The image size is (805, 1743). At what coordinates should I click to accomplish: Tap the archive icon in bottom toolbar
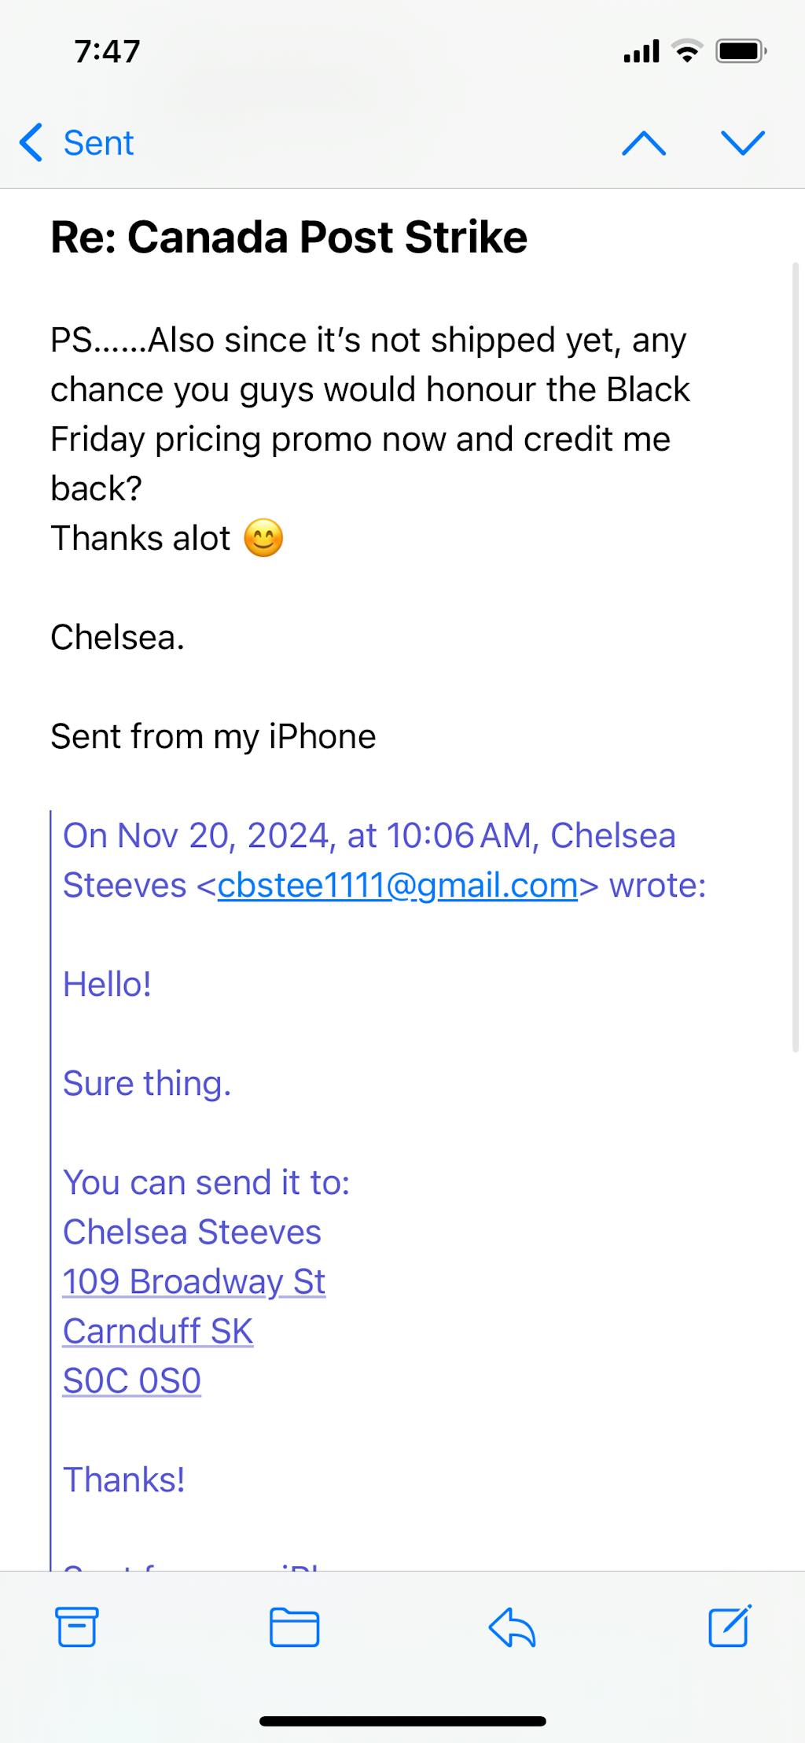tap(76, 1627)
